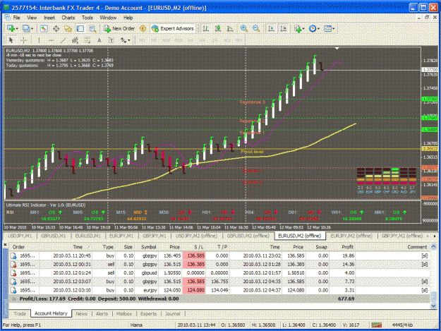This screenshot has width=441, height=331.
Task: Select the text label tool
Action: tap(111, 40)
